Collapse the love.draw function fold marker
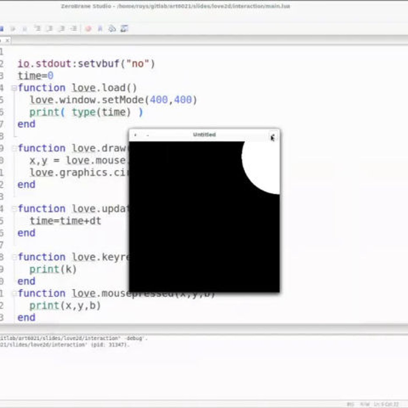 [x=14, y=149]
